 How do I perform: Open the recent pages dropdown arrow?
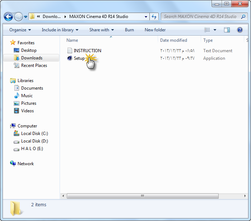click(25, 17)
